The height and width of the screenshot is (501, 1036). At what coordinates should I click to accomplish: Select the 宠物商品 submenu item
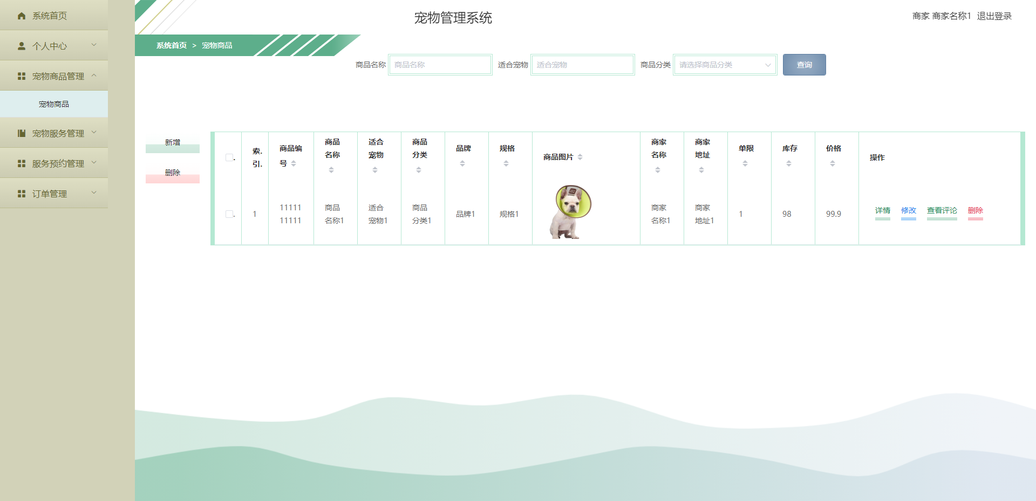(54, 104)
